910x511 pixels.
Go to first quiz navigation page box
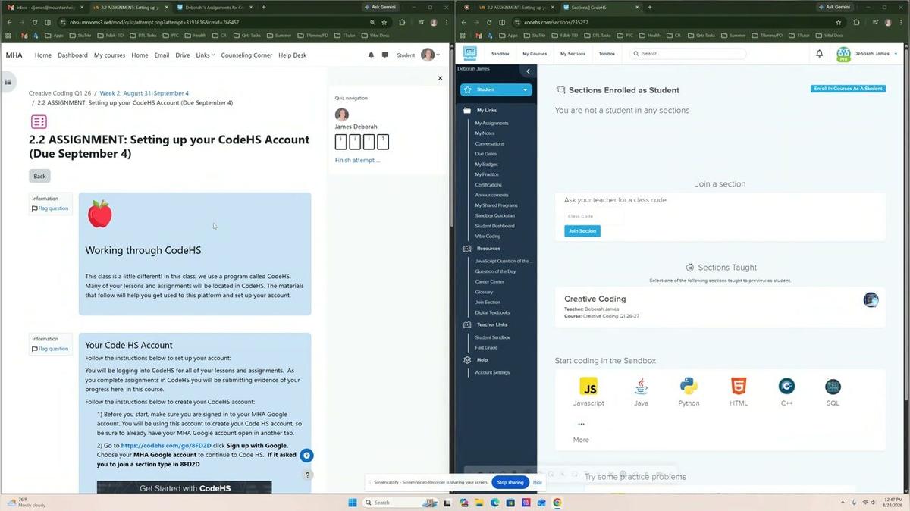click(x=340, y=141)
